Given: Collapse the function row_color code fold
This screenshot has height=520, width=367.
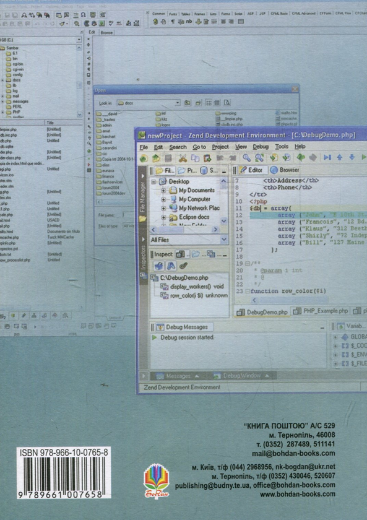Looking at the screenshot, I should (x=248, y=291).
